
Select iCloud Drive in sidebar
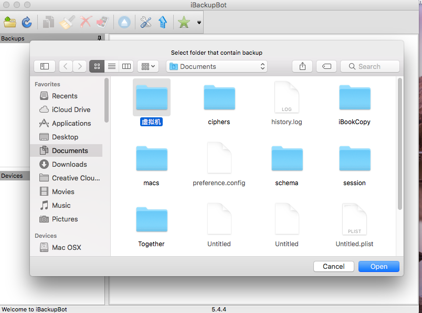tap(66, 109)
